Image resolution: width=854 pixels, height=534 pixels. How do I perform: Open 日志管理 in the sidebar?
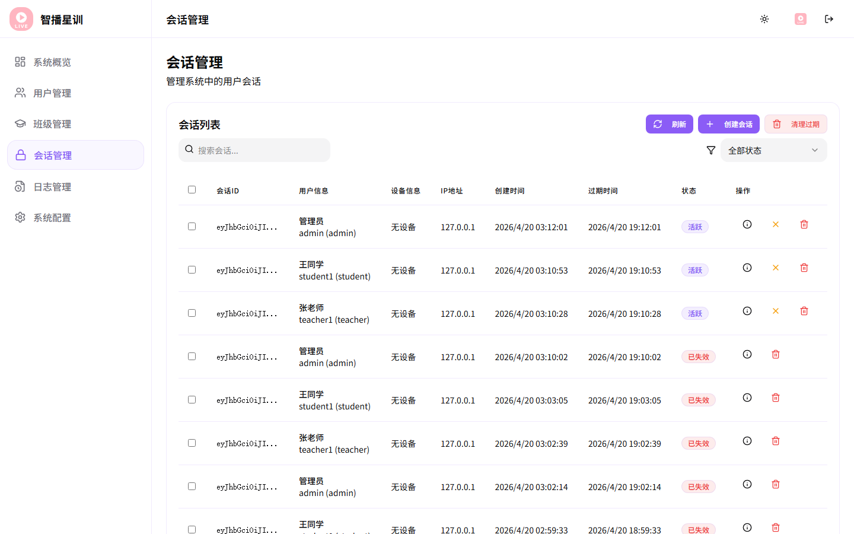coord(75,187)
